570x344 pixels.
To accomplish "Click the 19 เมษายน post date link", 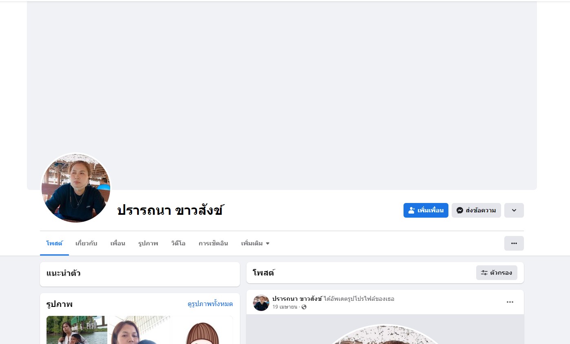I will (285, 307).
